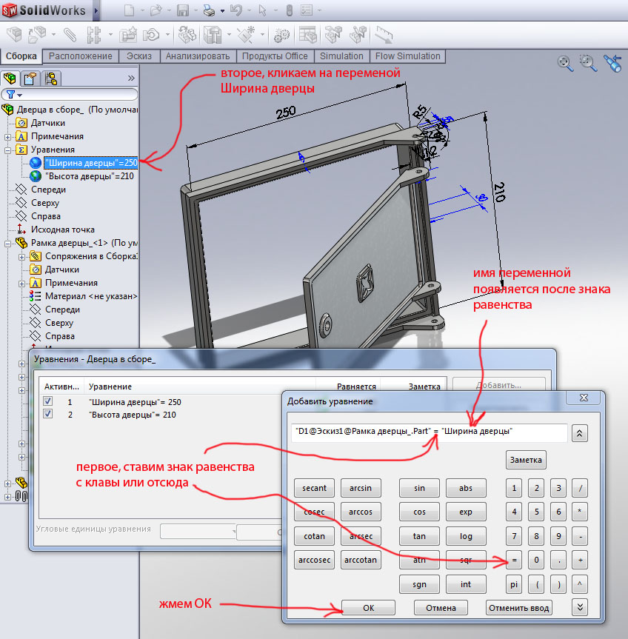Click the Отмена button
The width and height of the screenshot is (628, 639).
click(x=441, y=608)
